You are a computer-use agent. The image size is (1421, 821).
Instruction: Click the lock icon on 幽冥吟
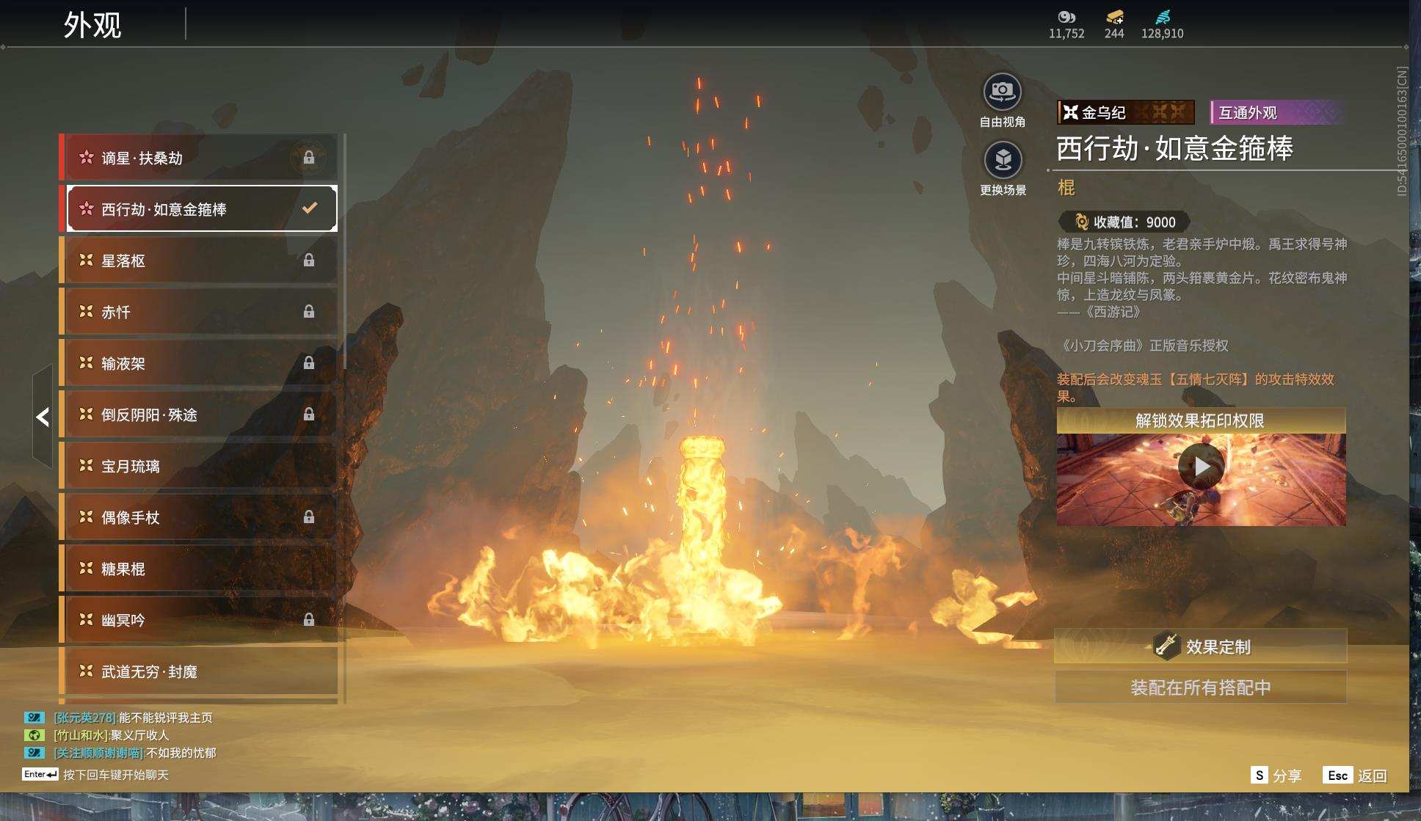[x=309, y=620]
